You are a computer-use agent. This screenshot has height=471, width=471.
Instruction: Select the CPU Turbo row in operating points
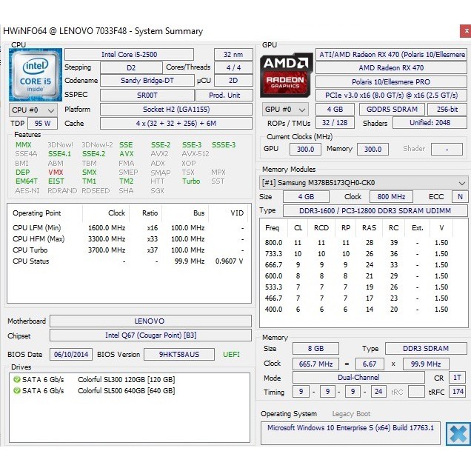(x=126, y=250)
